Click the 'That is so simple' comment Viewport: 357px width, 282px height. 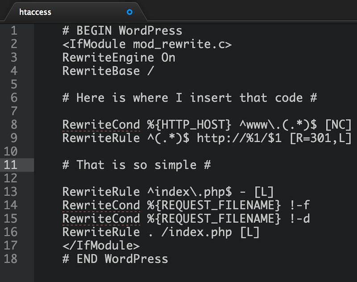[x=136, y=165]
